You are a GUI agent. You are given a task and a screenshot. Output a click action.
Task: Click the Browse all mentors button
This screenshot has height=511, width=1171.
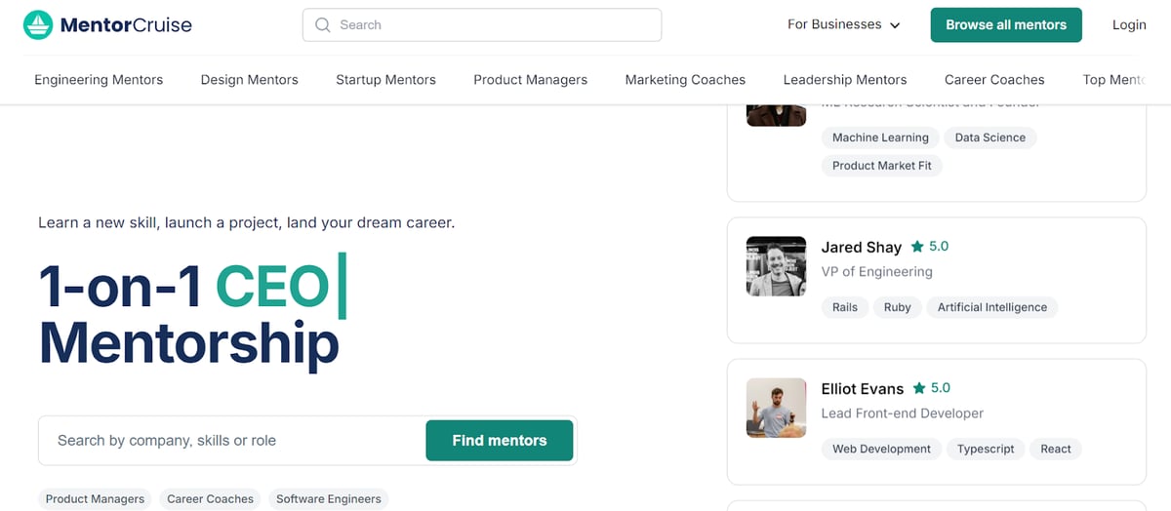click(x=1006, y=25)
